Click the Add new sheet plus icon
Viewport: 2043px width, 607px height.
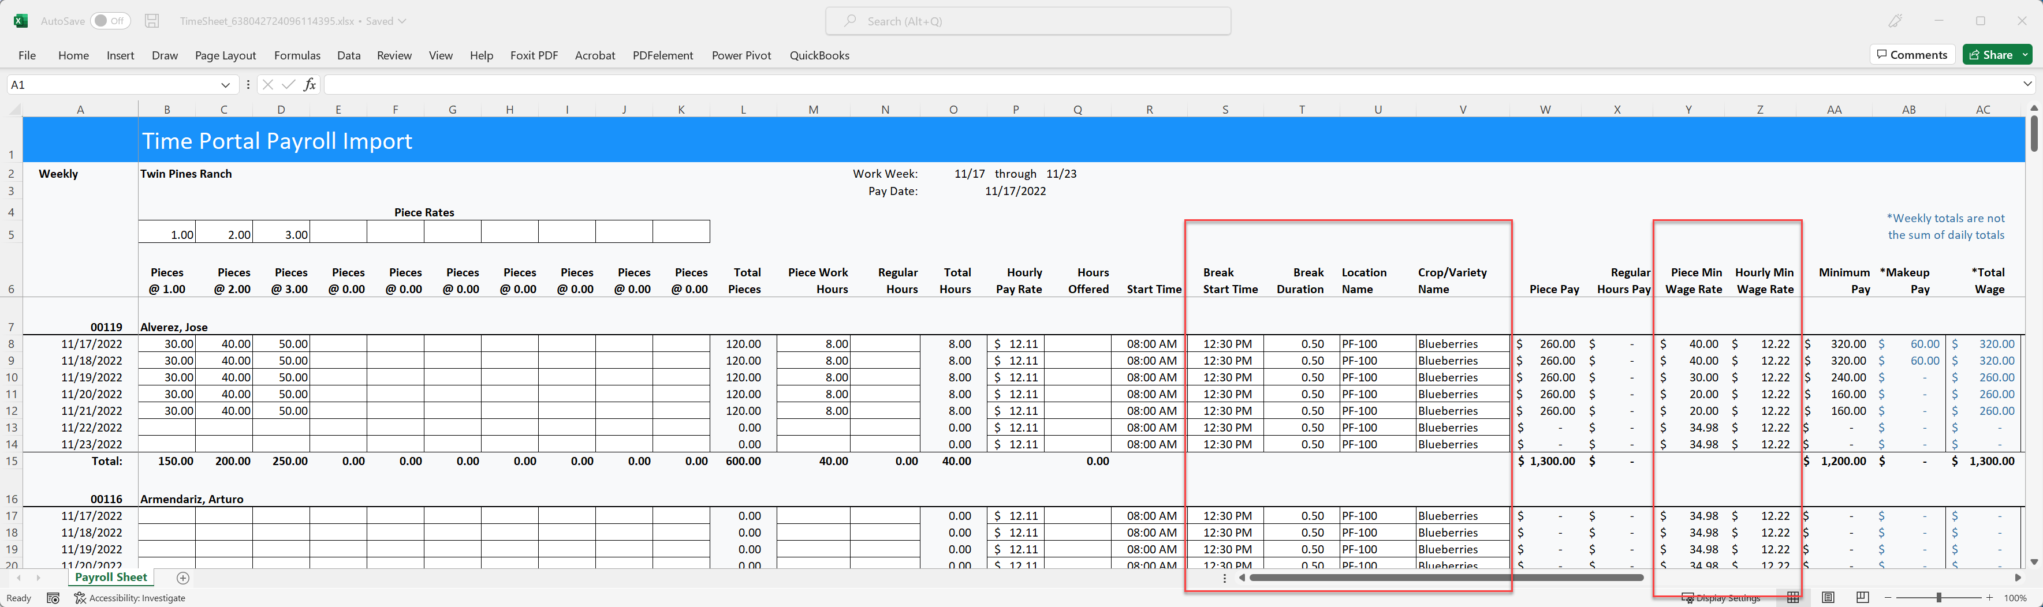pos(183,578)
